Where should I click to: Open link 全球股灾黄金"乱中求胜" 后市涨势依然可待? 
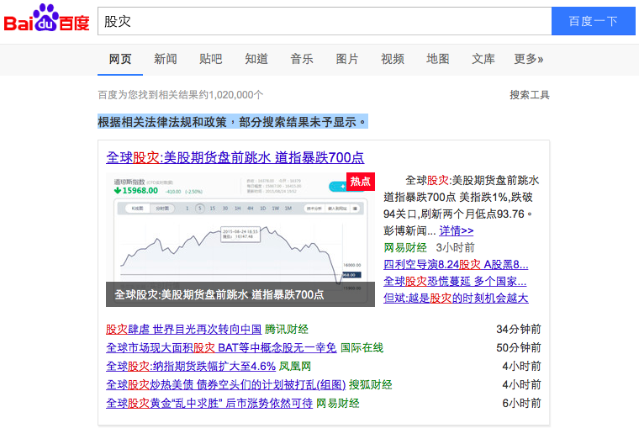(209, 403)
